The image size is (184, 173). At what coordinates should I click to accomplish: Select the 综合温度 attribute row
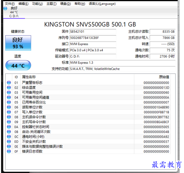(88, 88)
